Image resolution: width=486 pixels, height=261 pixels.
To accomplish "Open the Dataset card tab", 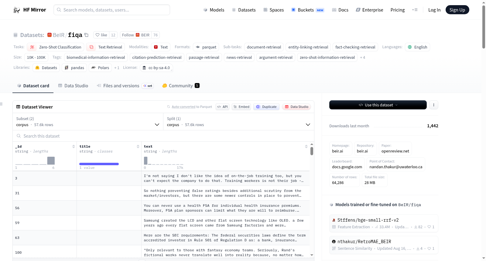I will [x=33, y=86].
